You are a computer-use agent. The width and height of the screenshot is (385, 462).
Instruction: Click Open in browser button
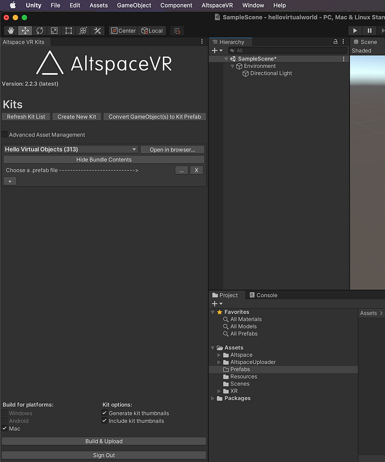[172, 149]
